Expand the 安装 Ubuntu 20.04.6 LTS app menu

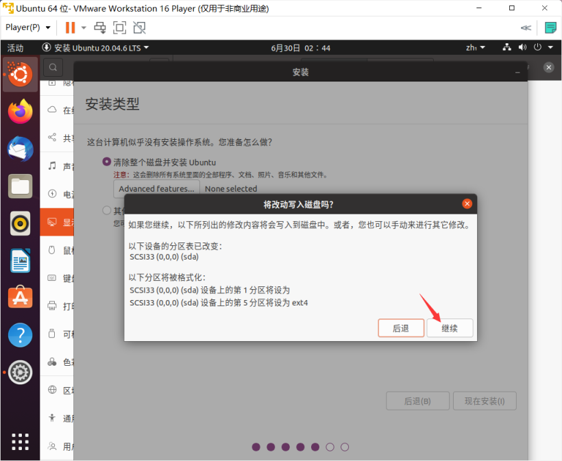tap(96, 48)
